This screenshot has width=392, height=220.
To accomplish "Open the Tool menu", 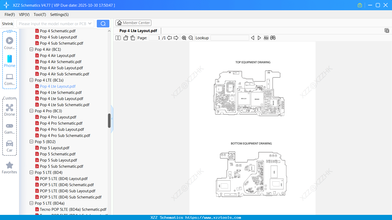I will [x=40, y=15].
